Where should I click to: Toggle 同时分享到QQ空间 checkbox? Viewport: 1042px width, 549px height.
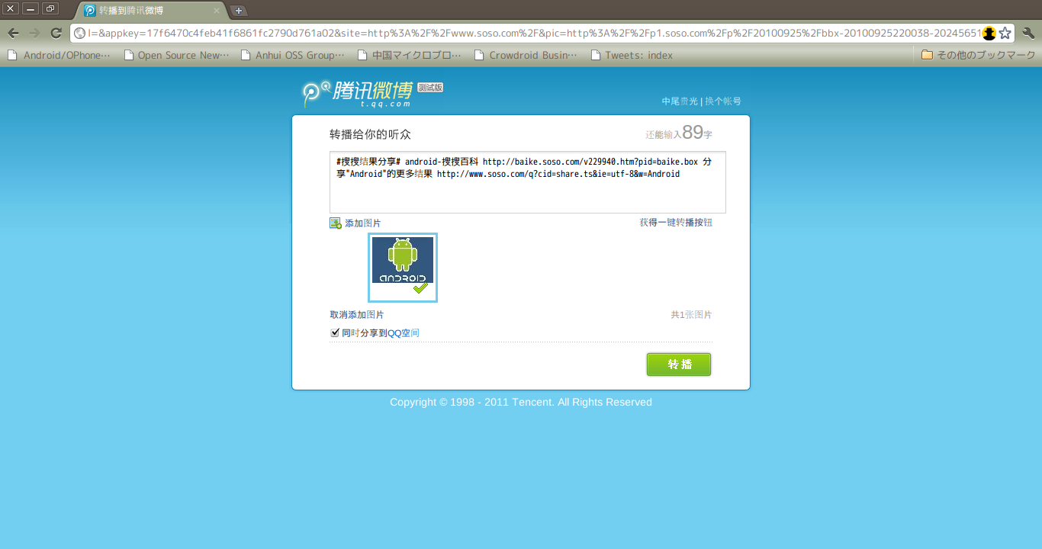[x=335, y=332]
